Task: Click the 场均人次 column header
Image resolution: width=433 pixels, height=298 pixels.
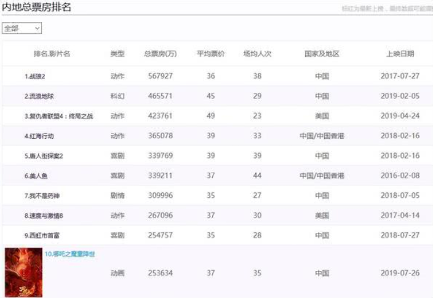Action: 257,54
